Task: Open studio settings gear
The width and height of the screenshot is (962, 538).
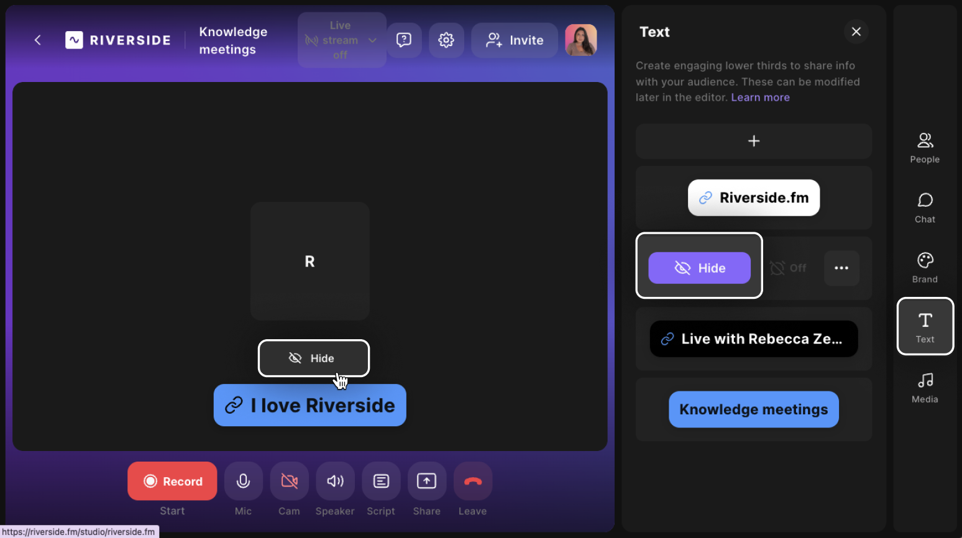Action: (x=446, y=40)
